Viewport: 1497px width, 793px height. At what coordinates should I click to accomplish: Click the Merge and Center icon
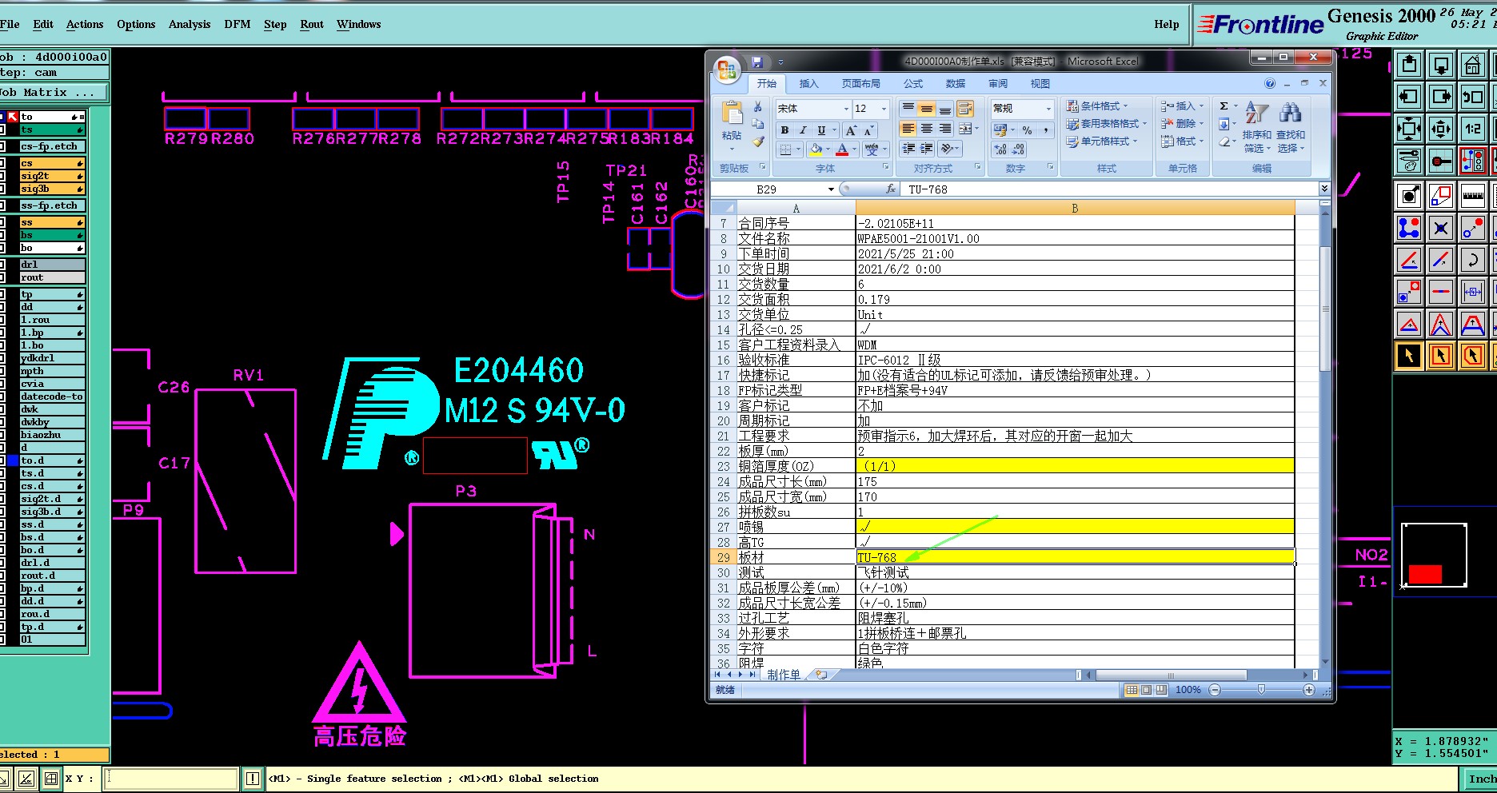pyautogui.click(x=966, y=129)
